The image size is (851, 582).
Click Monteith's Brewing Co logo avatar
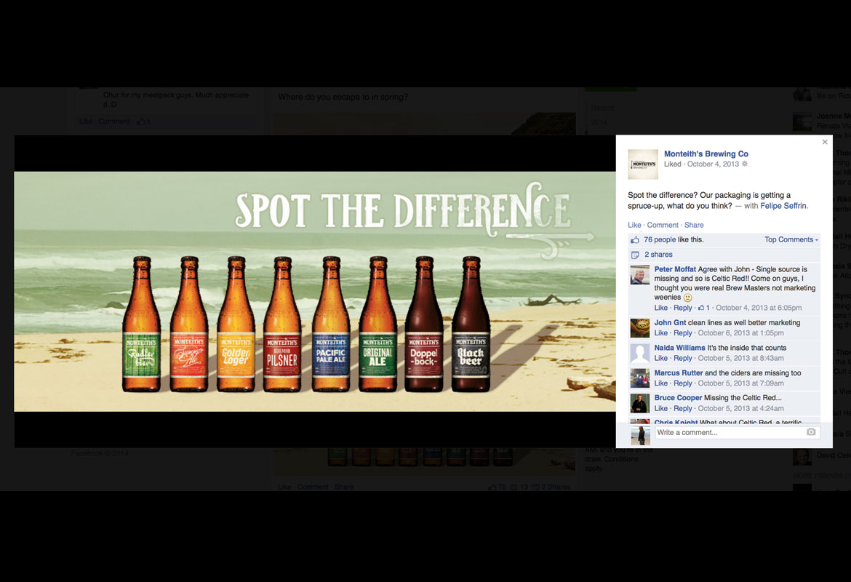click(643, 164)
